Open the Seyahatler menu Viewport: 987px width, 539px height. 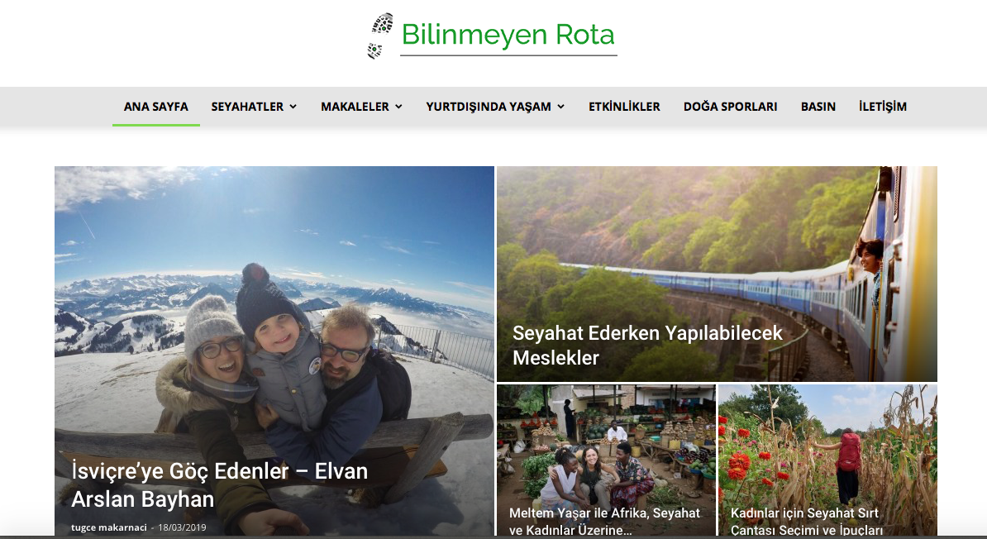point(246,107)
